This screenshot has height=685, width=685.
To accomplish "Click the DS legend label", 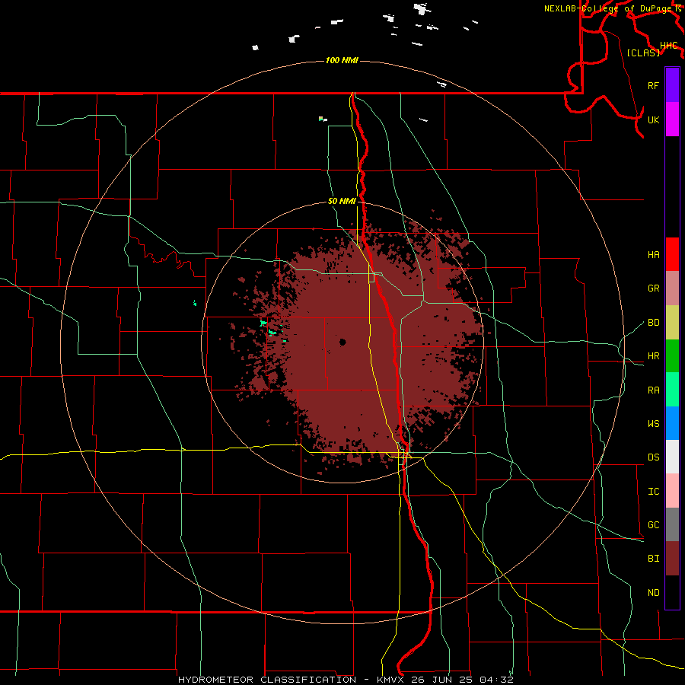I will pyautogui.click(x=653, y=457).
